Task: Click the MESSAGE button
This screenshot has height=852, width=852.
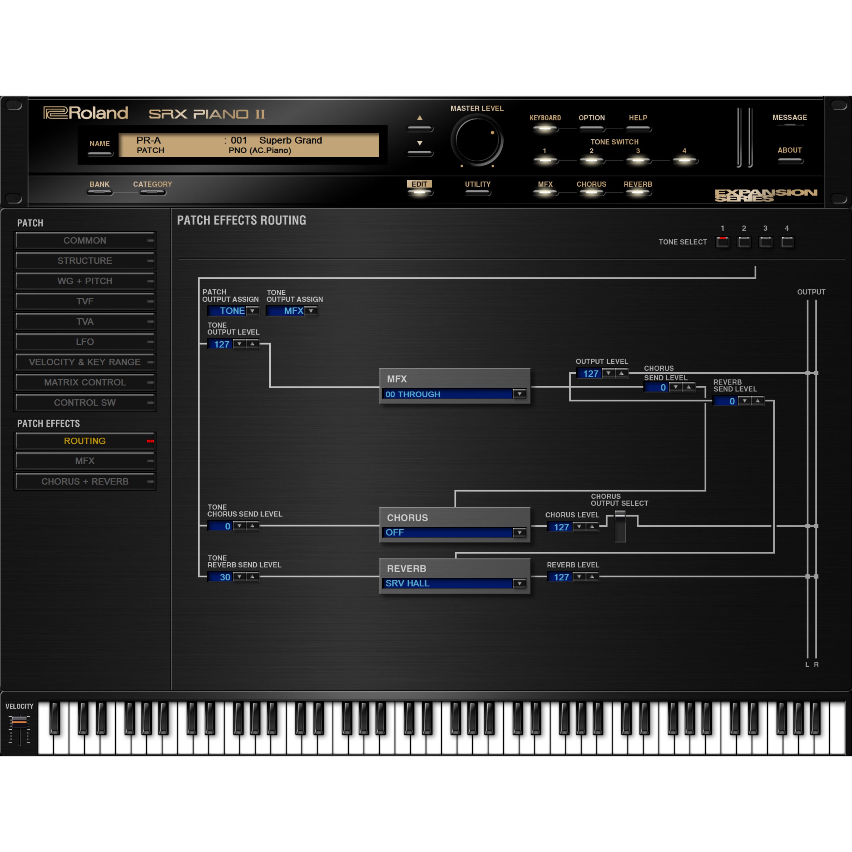Action: pyautogui.click(x=790, y=125)
